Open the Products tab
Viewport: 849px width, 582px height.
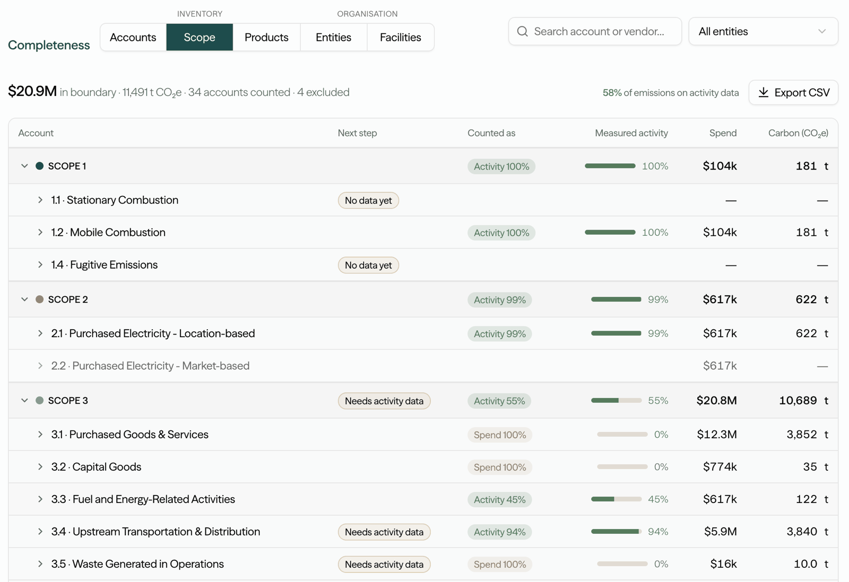(266, 37)
